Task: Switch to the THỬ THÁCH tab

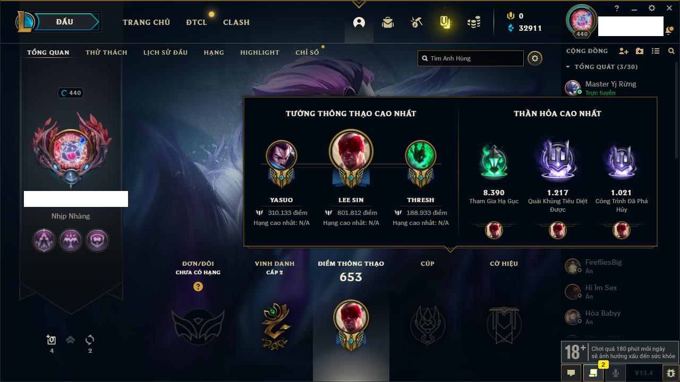Action: tap(106, 53)
